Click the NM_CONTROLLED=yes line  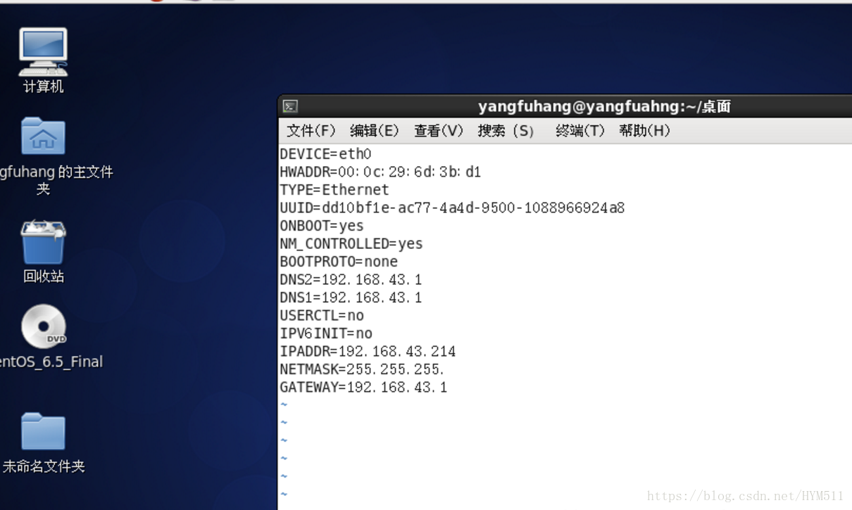(x=351, y=243)
